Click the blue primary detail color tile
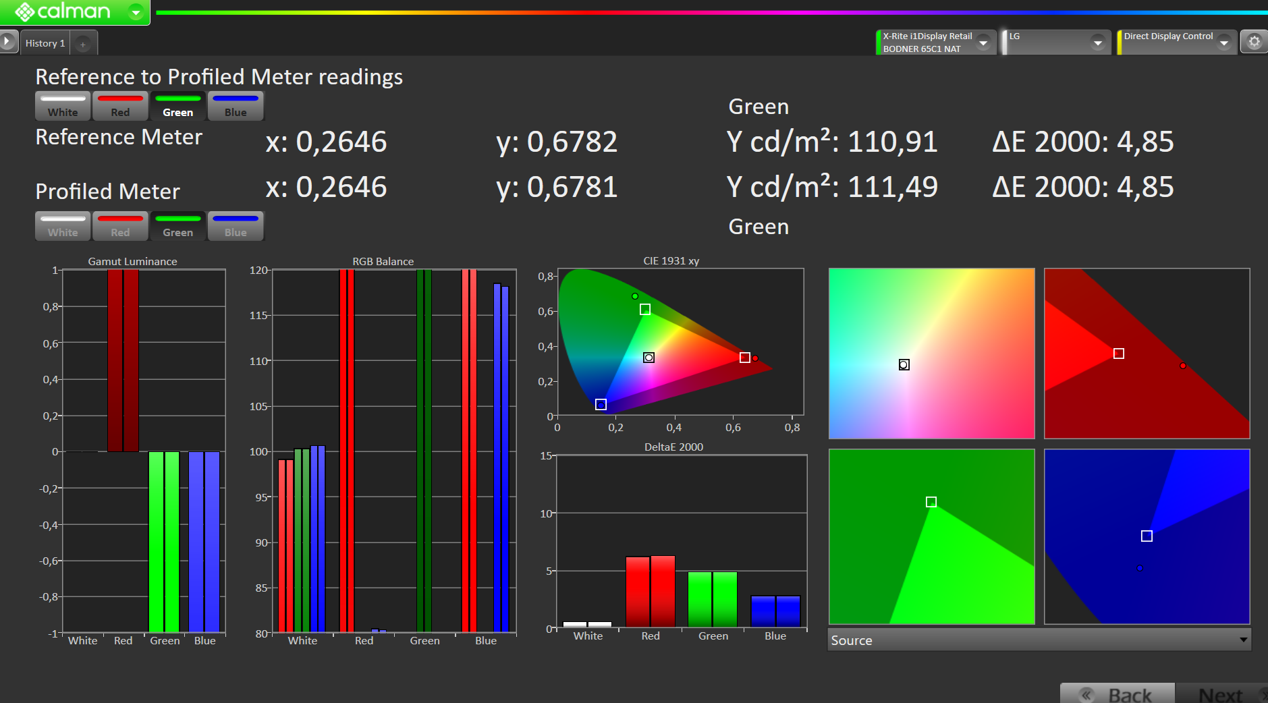Image resolution: width=1268 pixels, height=703 pixels. tap(1147, 536)
